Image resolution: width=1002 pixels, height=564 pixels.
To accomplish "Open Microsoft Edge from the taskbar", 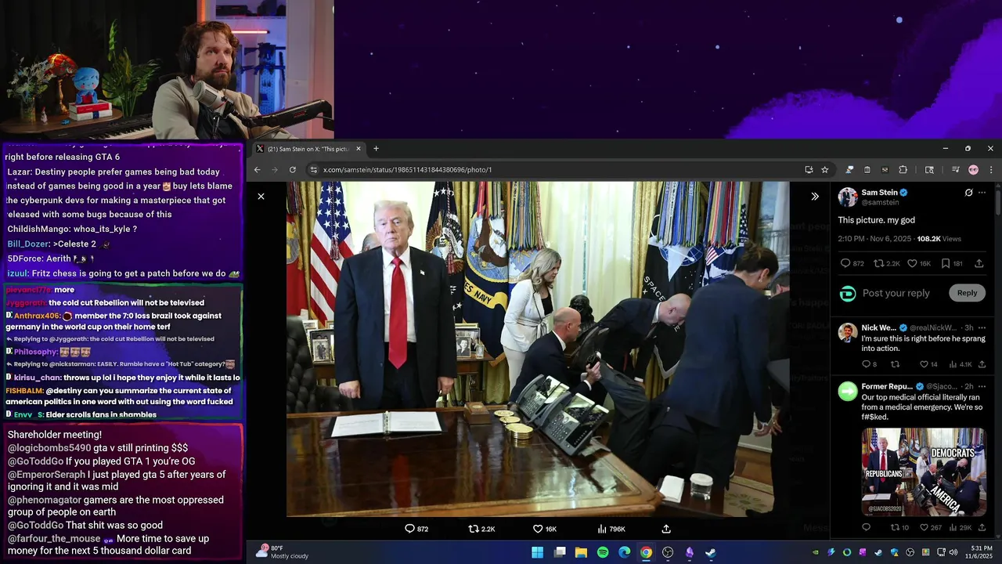I will [625, 552].
